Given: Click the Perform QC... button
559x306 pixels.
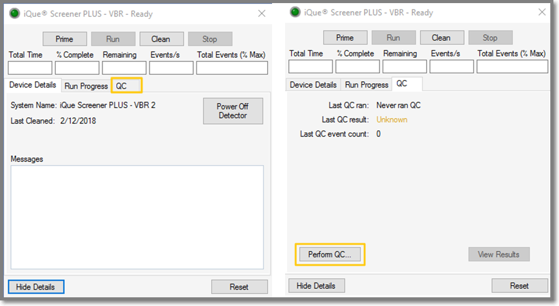Looking at the screenshot, I should (x=330, y=254).
